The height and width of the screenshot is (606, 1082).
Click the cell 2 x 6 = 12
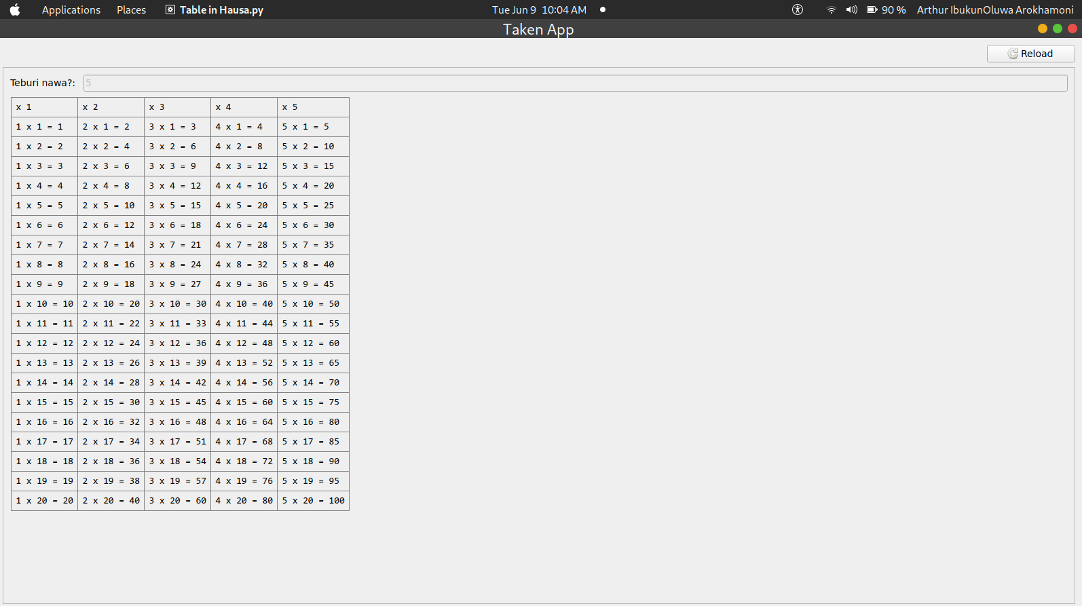coord(111,225)
